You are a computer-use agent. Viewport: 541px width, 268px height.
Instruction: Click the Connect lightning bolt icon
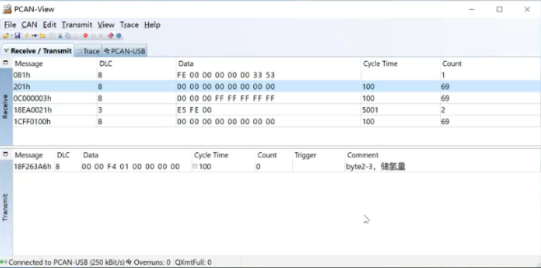point(27,35)
